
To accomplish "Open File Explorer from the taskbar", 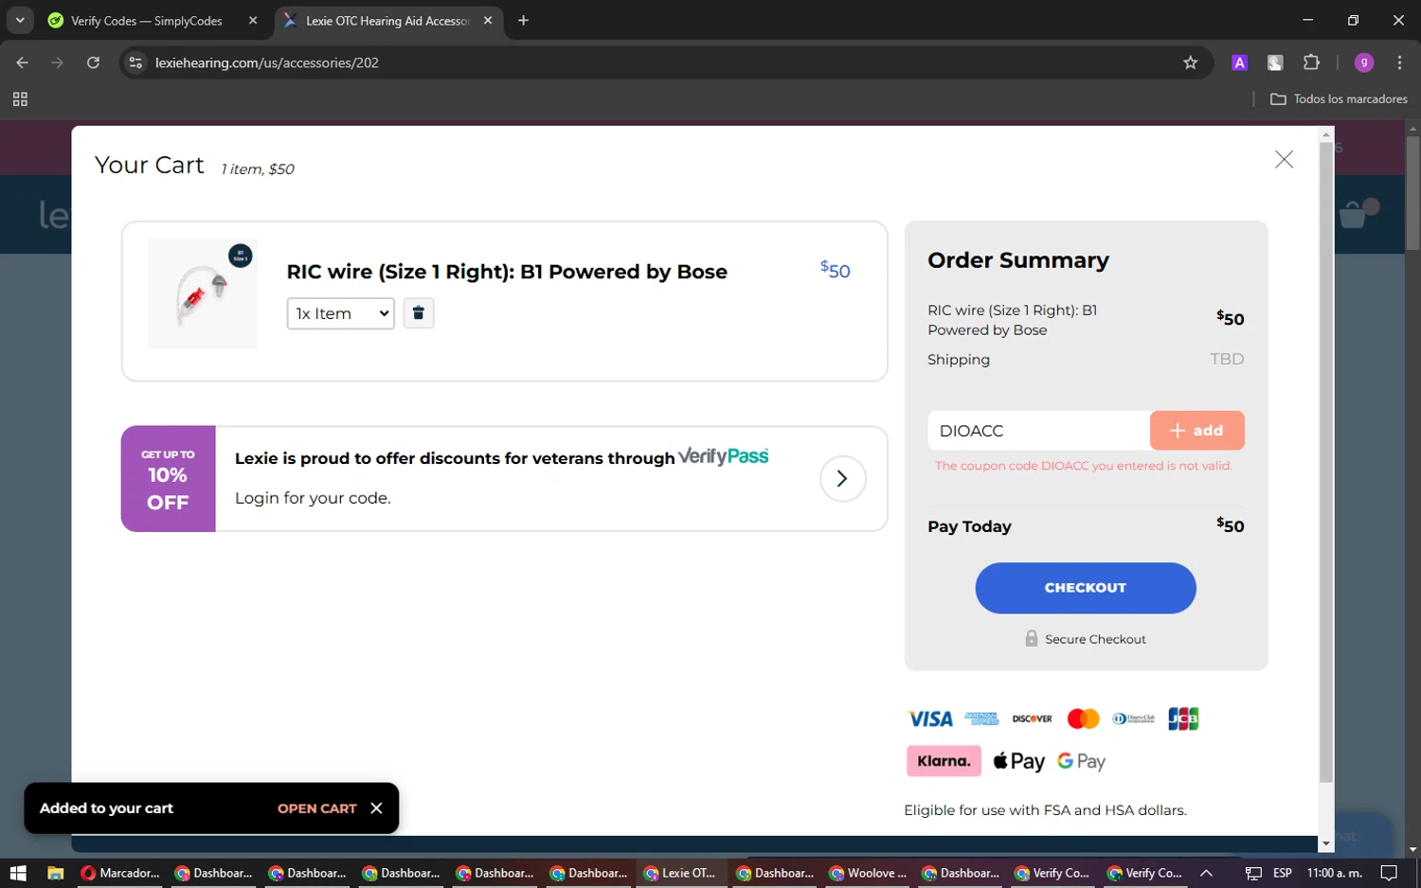I will point(55,873).
